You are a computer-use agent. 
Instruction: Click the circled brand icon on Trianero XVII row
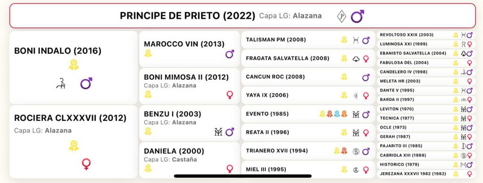tap(356, 151)
